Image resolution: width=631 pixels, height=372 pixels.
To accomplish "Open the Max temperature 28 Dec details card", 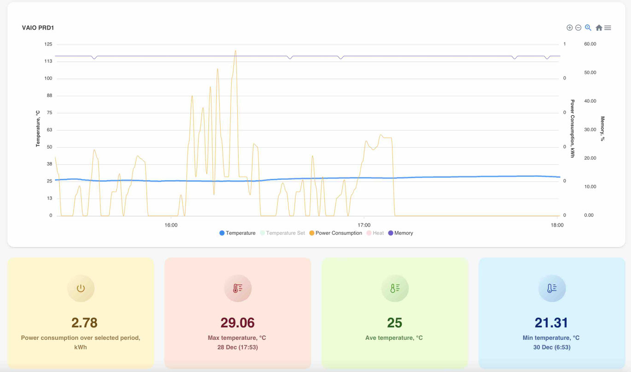I will 238,313.
